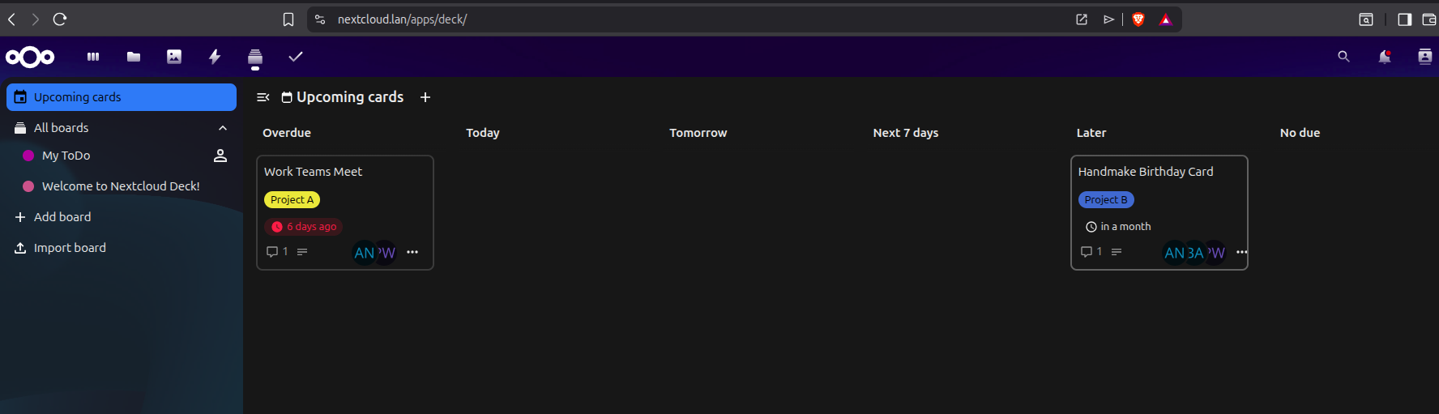This screenshot has width=1439, height=414.
Task: Click the description icon on Handmake Birthday Card
Action: [x=1117, y=252]
